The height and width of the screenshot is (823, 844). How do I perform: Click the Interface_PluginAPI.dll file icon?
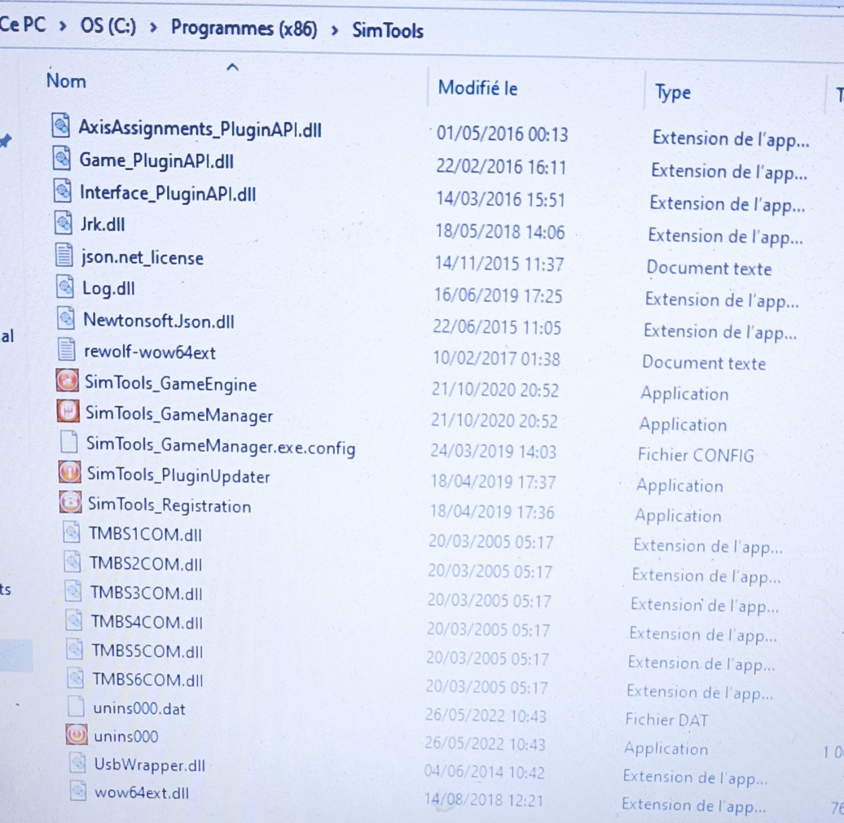[62, 190]
